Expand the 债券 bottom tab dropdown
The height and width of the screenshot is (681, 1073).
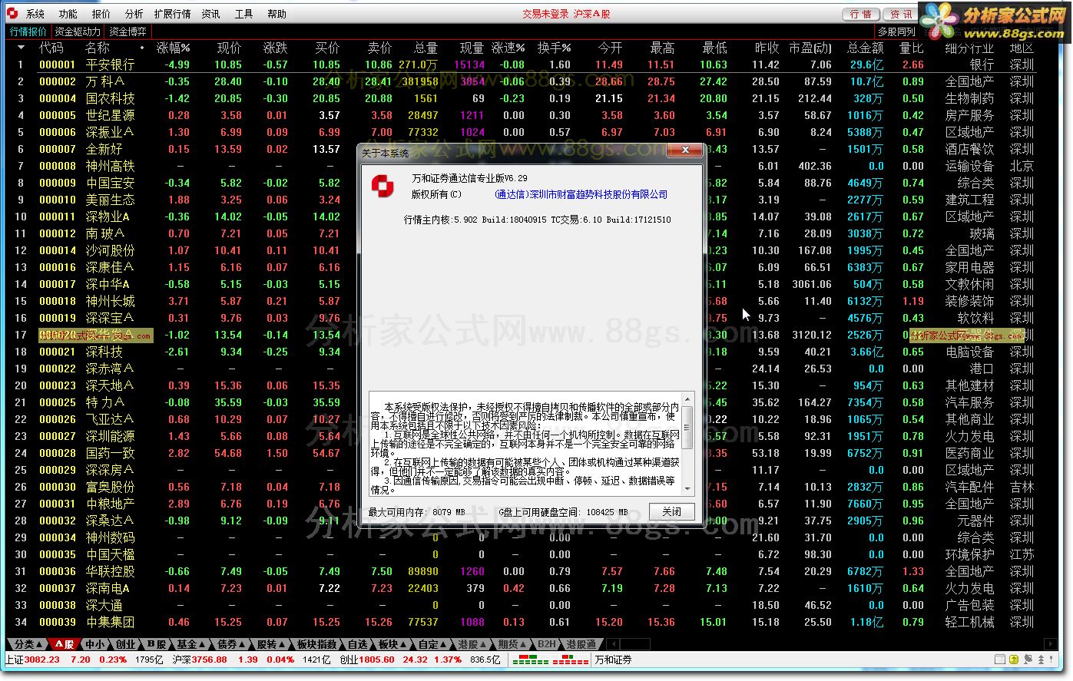click(230, 644)
